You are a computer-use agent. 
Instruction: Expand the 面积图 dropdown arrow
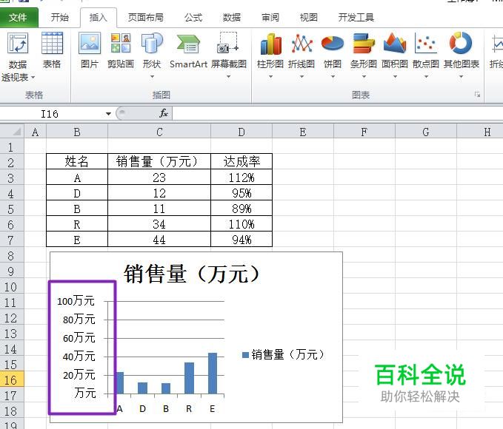click(x=396, y=77)
